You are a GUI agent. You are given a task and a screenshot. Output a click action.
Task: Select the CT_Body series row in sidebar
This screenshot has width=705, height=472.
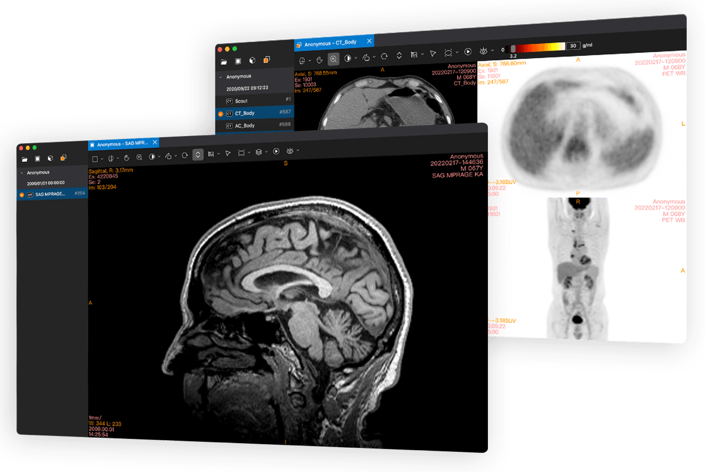coord(255,112)
